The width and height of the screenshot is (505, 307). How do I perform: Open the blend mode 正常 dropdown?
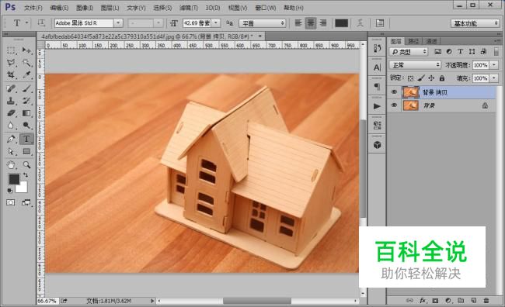point(415,65)
